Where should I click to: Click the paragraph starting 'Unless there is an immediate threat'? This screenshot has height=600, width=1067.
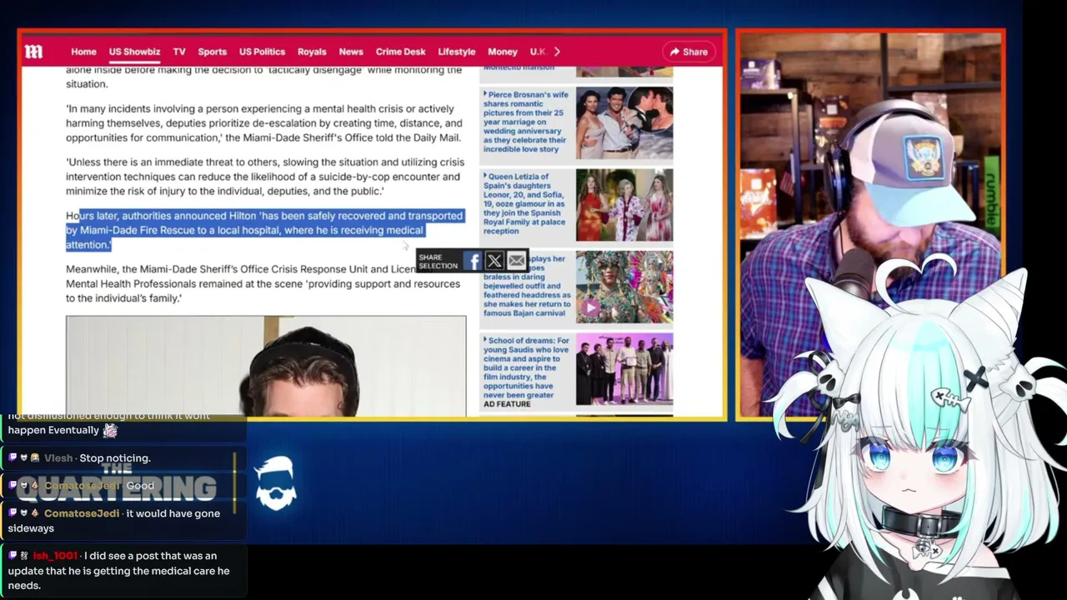point(265,177)
